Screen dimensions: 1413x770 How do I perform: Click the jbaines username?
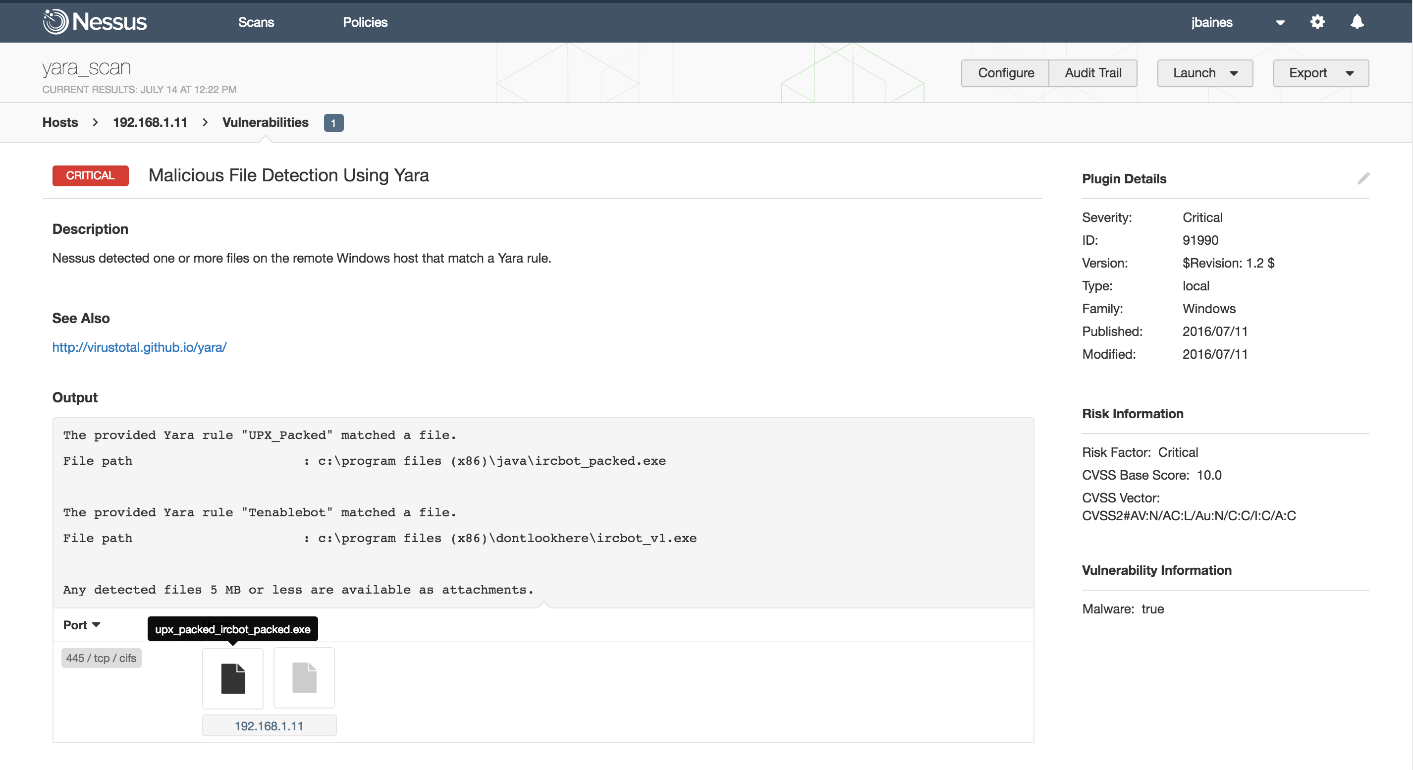1211,22
